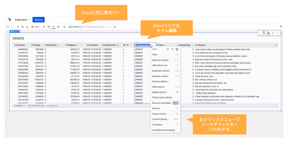This screenshot has height=141, width=287.
Task: Expand the 'Add column via' submenu
Action: pos(165,65)
